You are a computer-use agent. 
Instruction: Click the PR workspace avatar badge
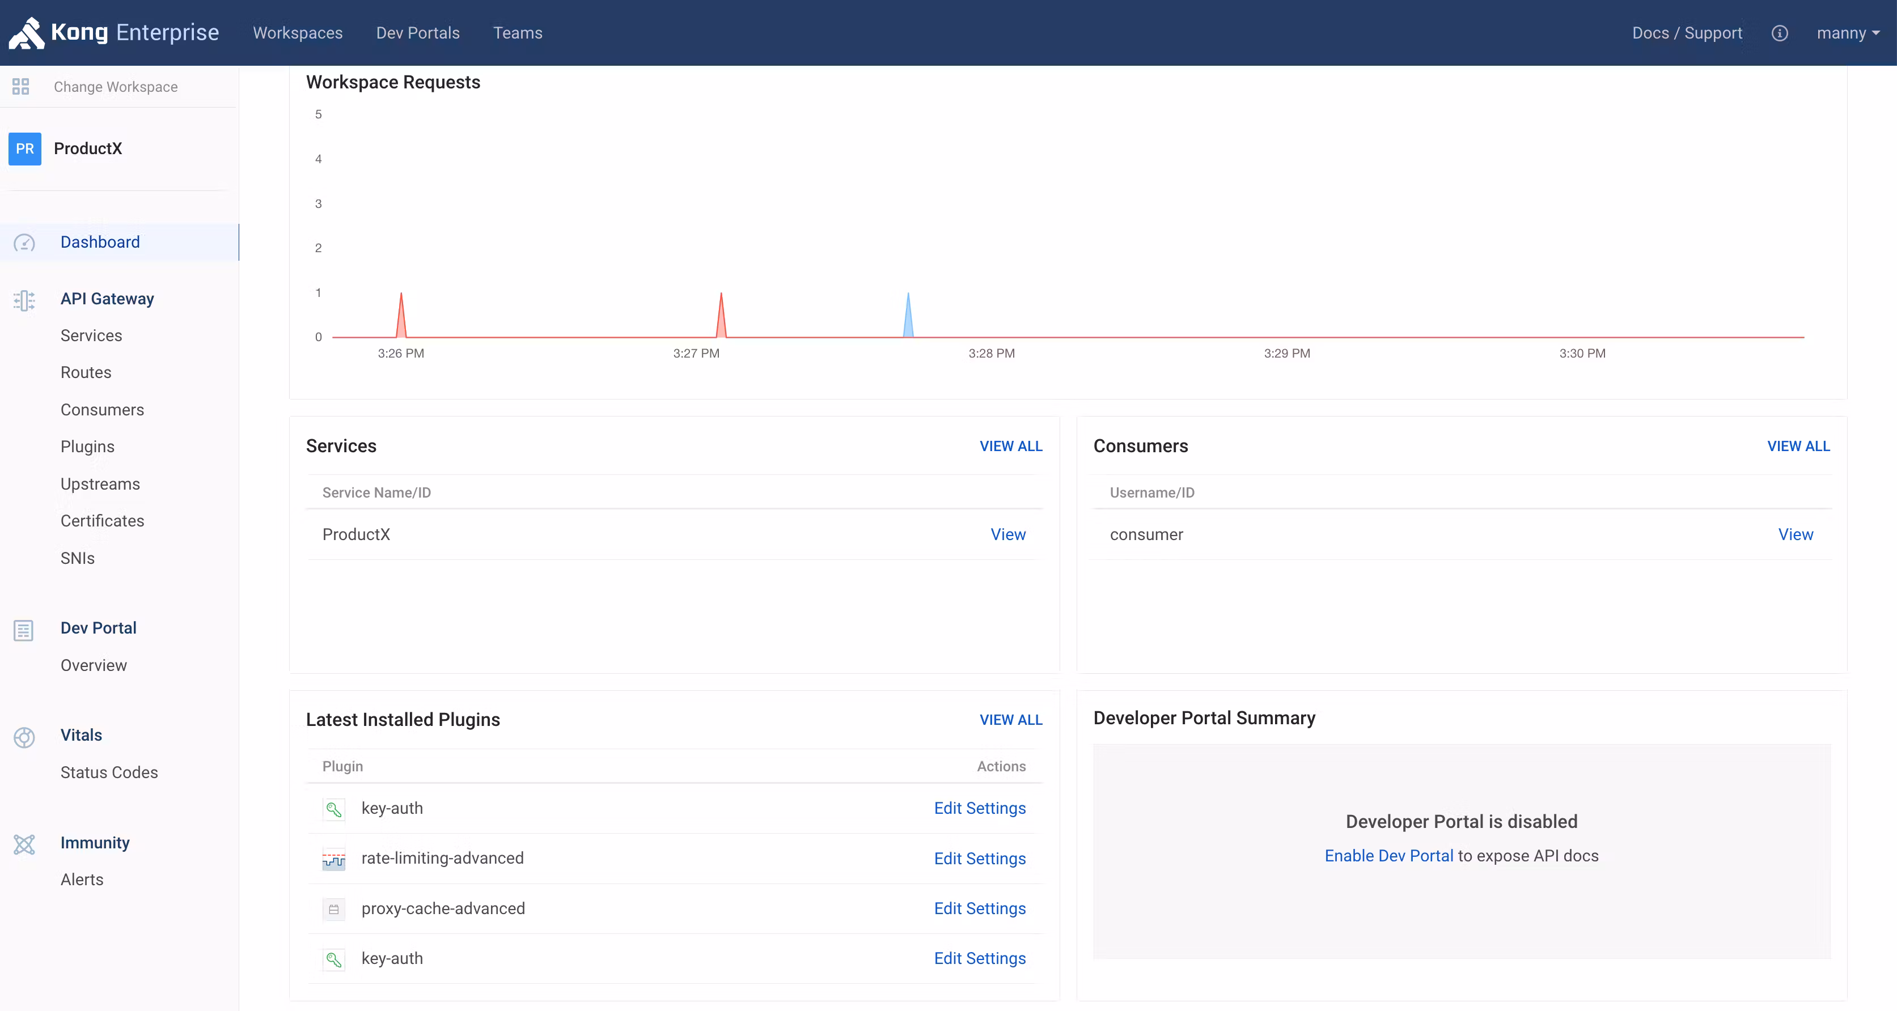click(x=25, y=148)
